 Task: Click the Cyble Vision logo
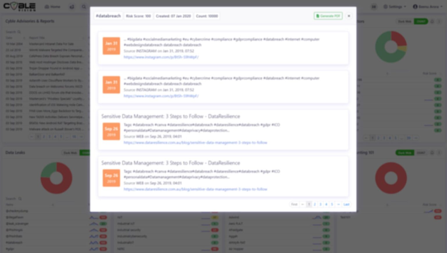19,6
